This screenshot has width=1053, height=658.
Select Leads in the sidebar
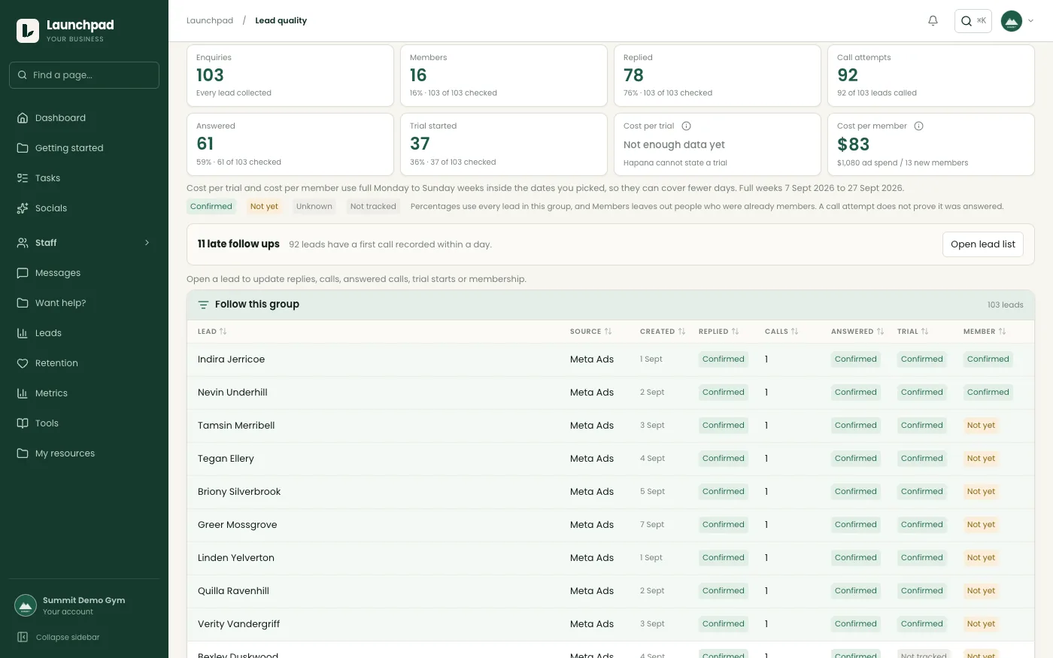(x=84, y=333)
